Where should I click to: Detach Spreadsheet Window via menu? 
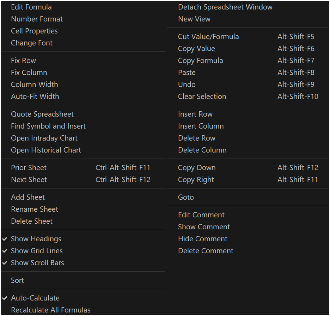[x=225, y=7]
